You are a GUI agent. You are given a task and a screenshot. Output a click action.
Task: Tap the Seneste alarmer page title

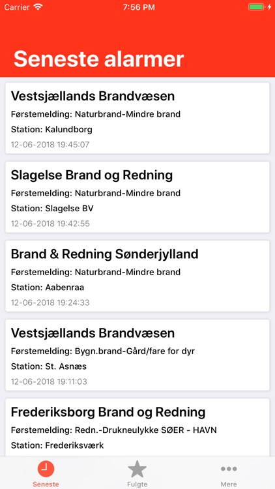tap(99, 59)
